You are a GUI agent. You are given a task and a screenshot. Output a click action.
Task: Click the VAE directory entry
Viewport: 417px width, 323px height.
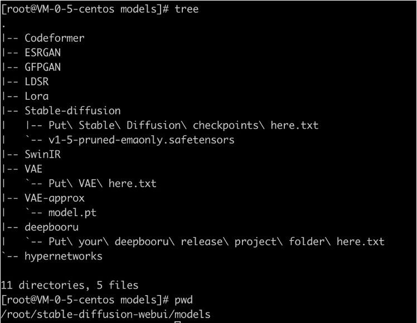(33, 169)
